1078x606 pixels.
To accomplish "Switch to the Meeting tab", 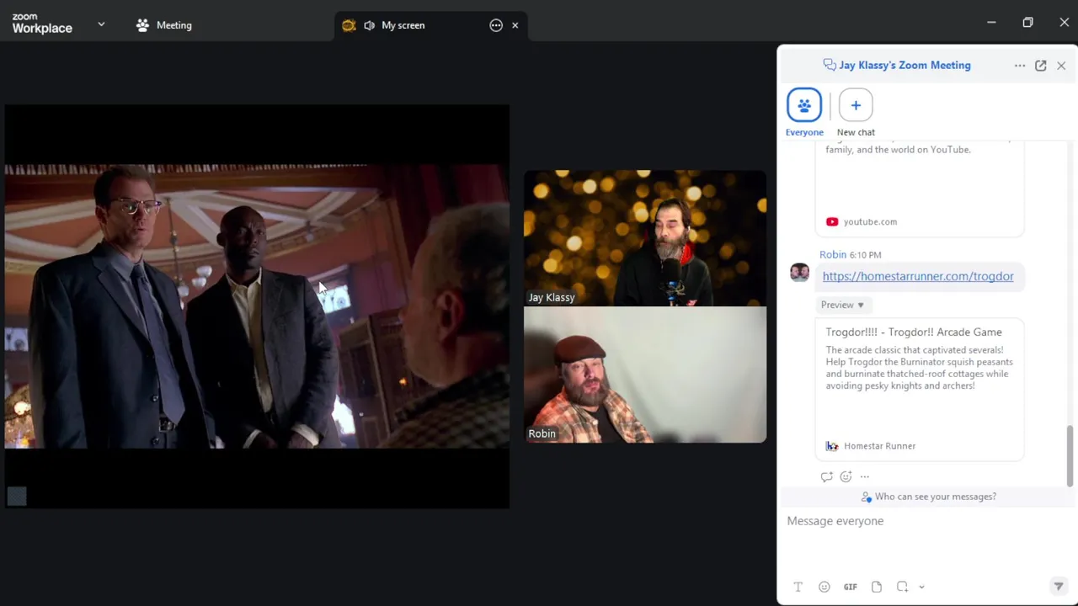I will point(164,25).
